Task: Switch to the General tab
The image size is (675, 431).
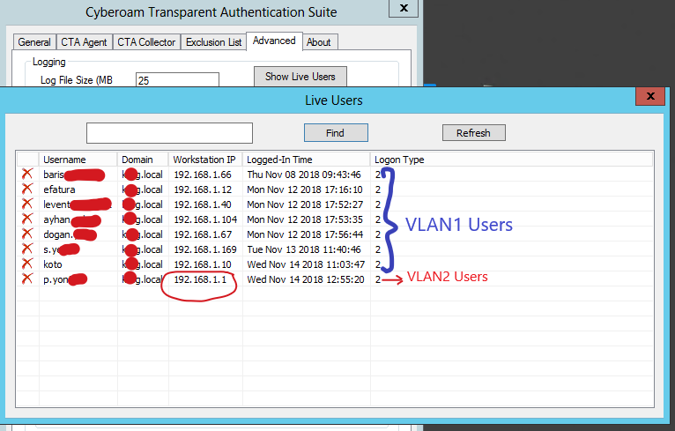Action: tap(34, 42)
